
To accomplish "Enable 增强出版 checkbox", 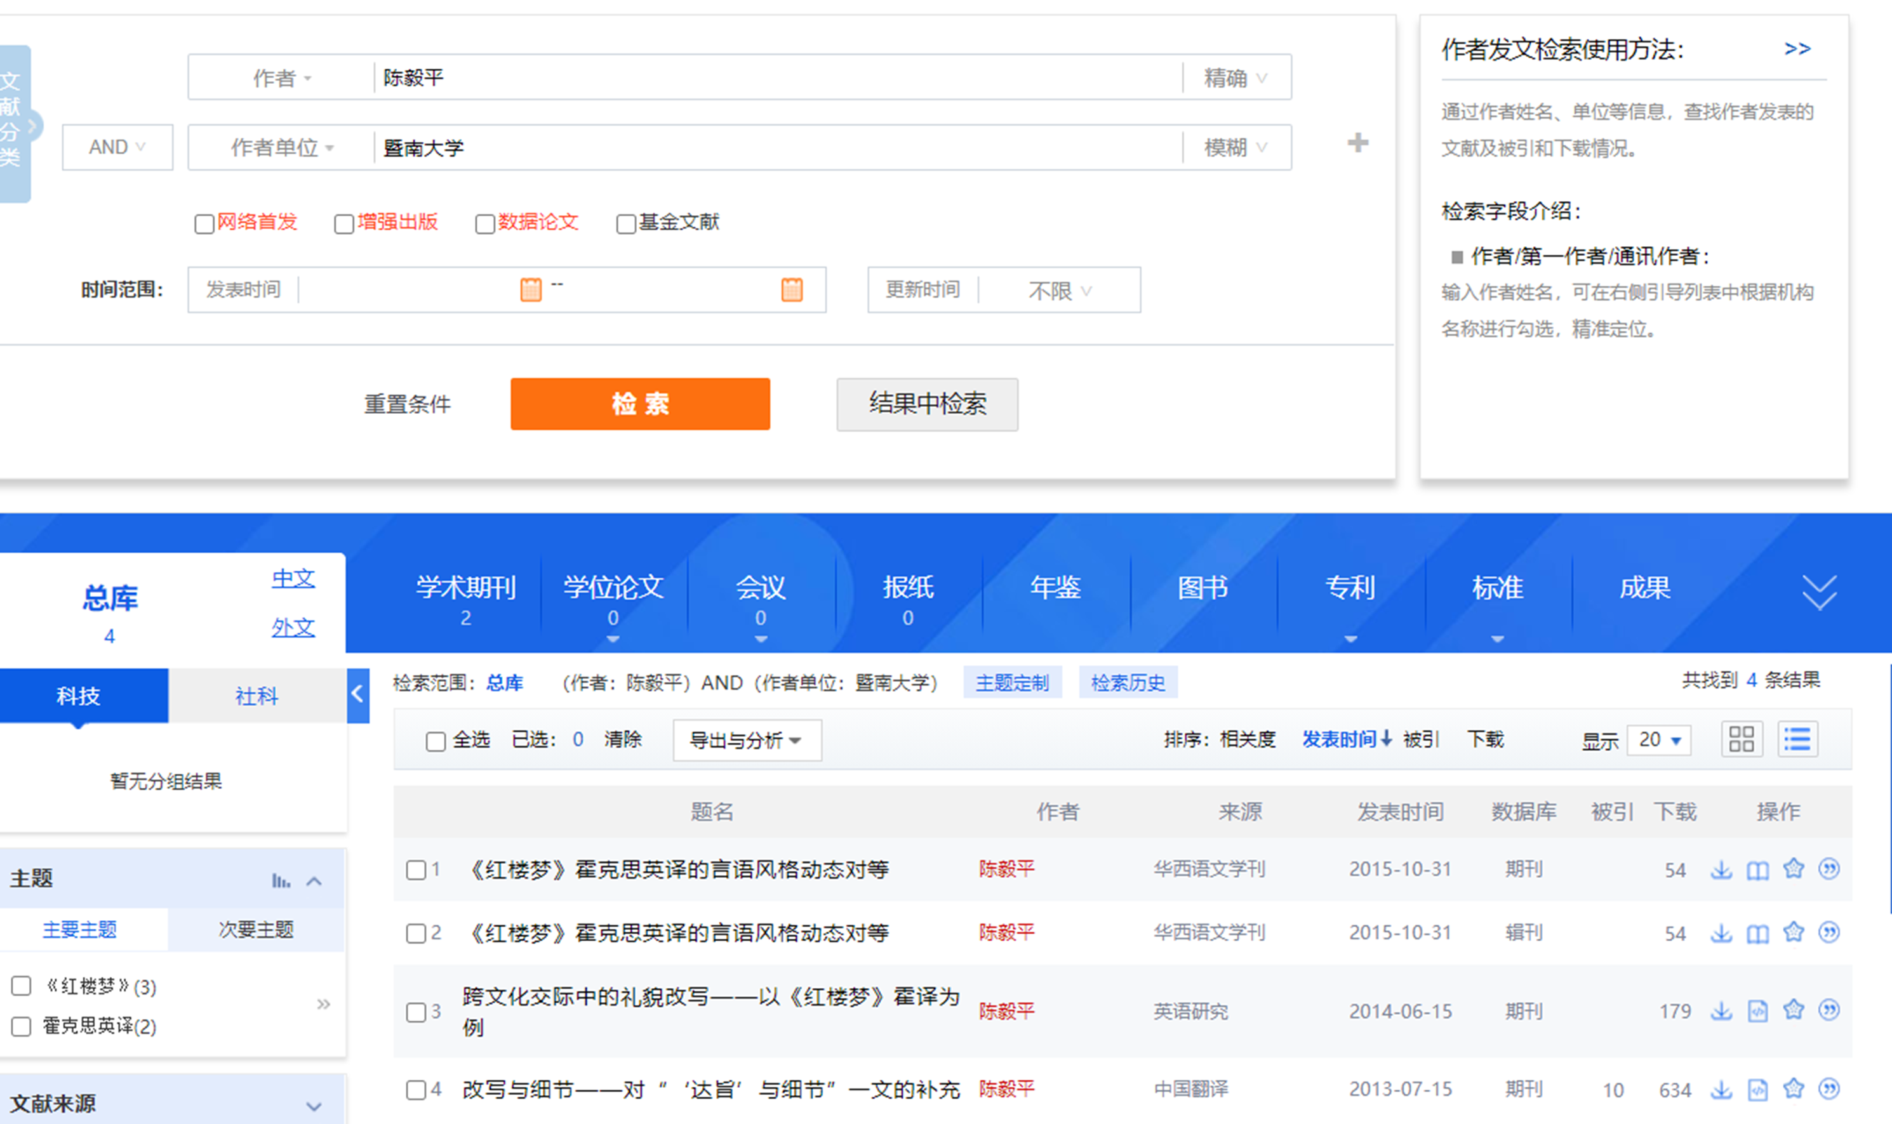I will pos(343,223).
